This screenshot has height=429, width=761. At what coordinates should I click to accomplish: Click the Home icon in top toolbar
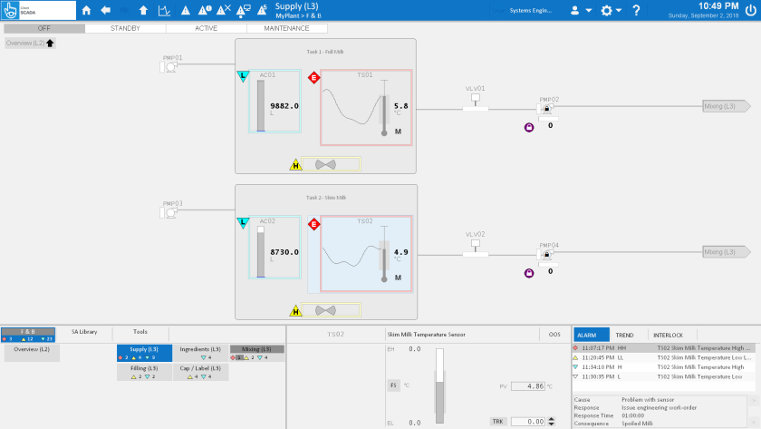(87, 11)
